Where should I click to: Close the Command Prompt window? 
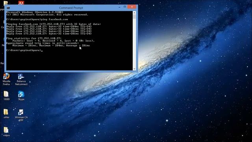tap(132, 7)
